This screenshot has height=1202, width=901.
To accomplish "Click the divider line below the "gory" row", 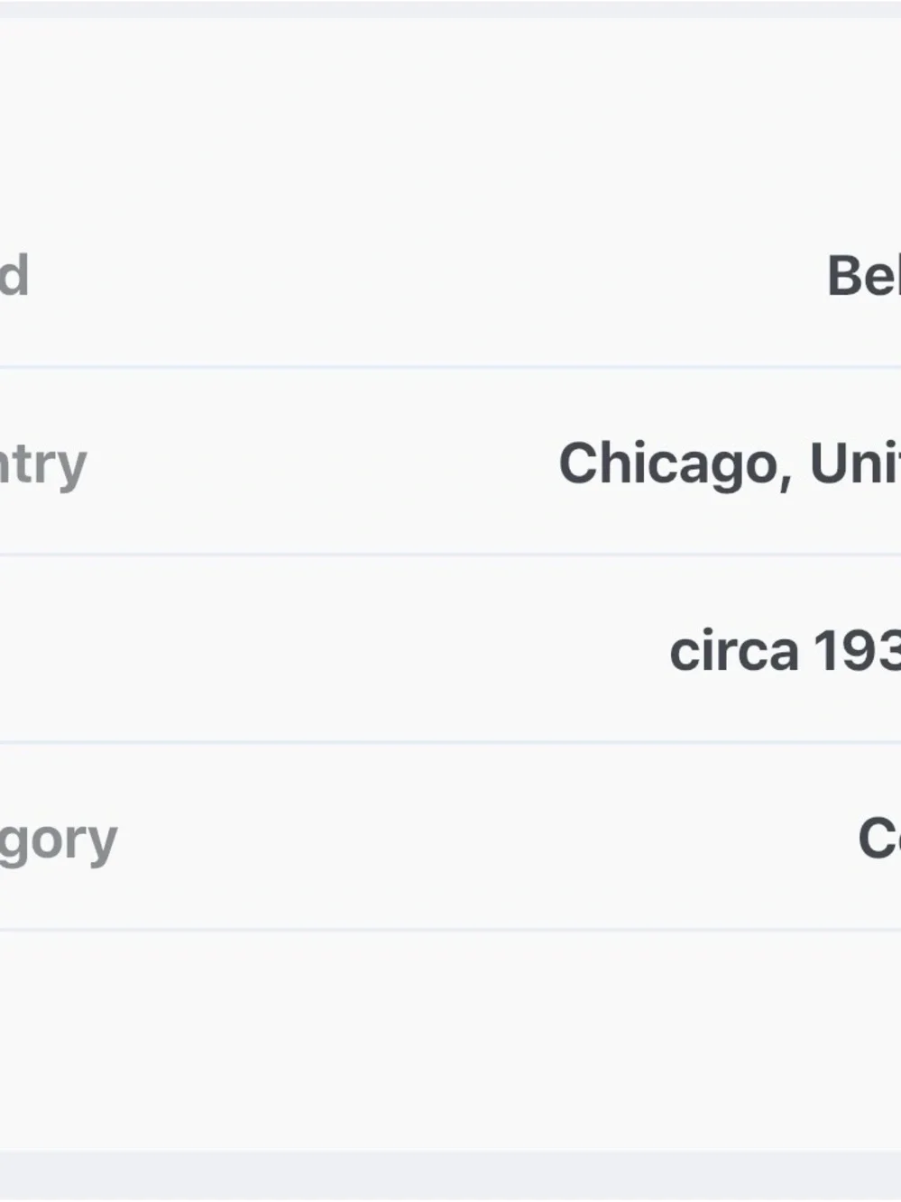I will point(450,930).
